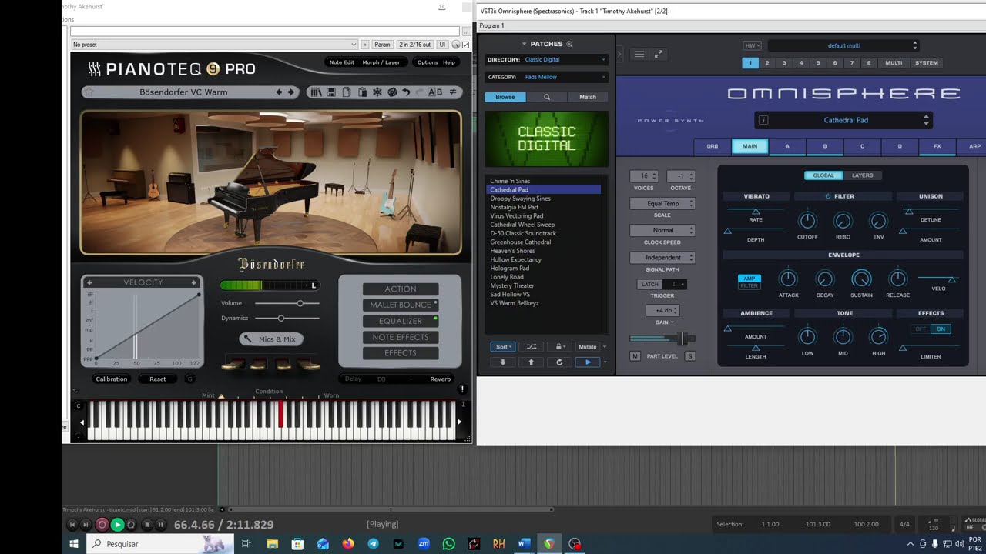Select the LAYERS view tab
The height and width of the screenshot is (554, 986).
pos(862,175)
